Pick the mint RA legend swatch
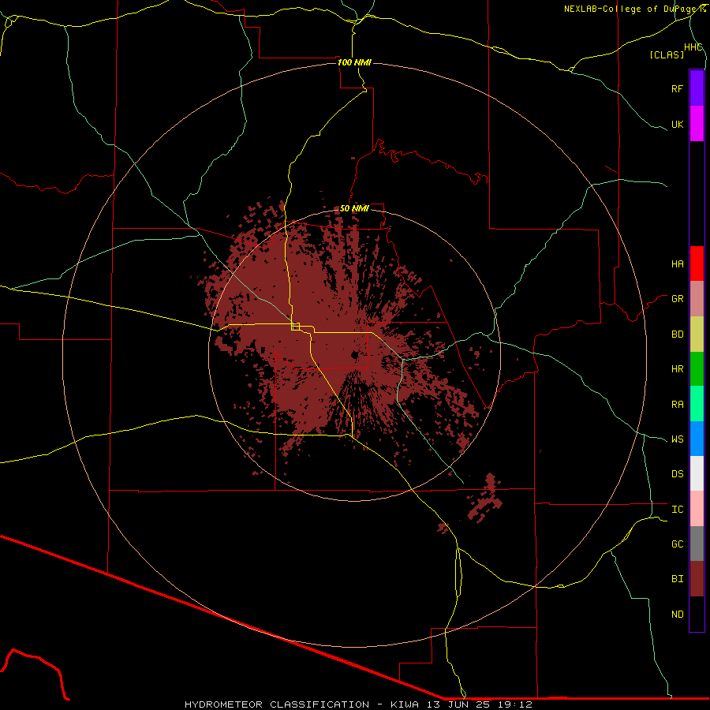710x710 pixels. coord(697,404)
